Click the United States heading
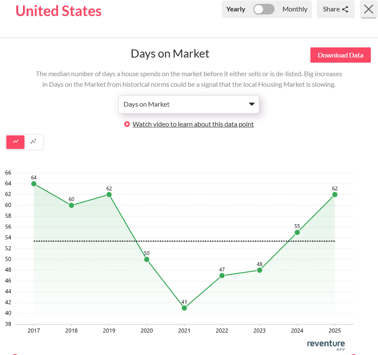Image resolution: width=378 pixels, height=355 pixels. pyautogui.click(x=59, y=11)
